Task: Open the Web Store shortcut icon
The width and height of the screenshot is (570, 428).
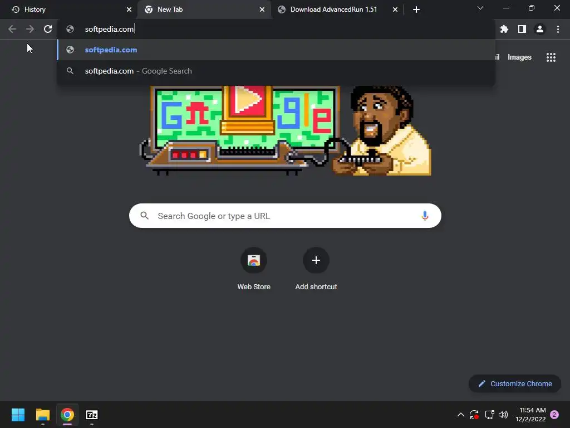Action: click(x=254, y=260)
